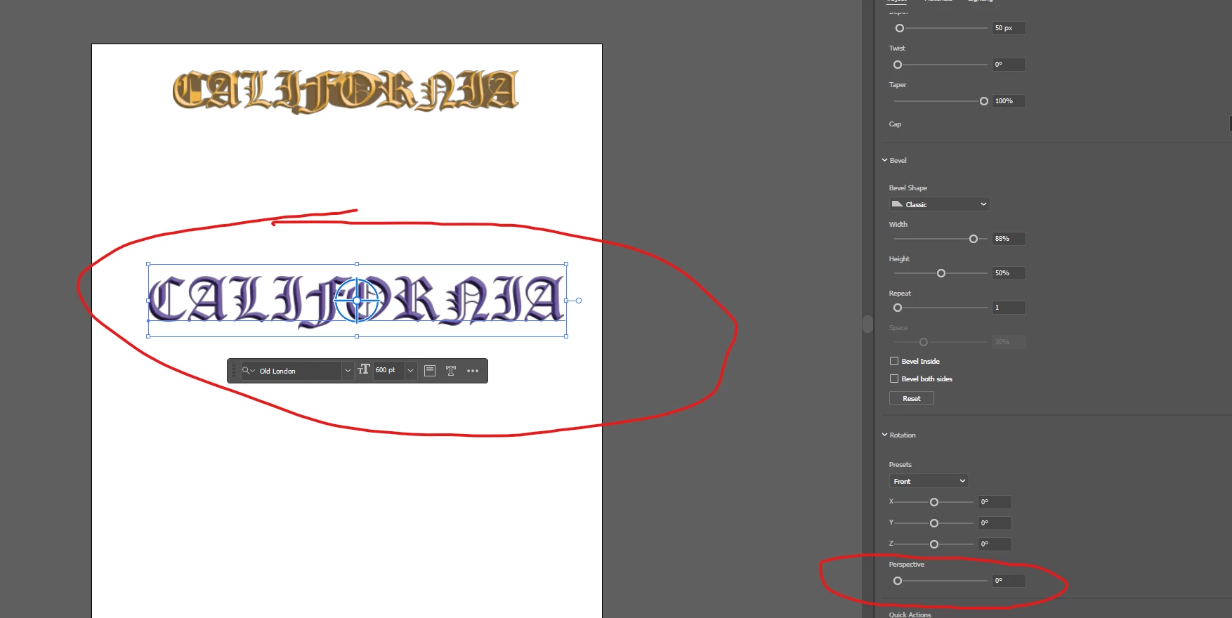The height and width of the screenshot is (618, 1232).
Task: Open the Bevel Shape Classic dropdown
Action: 939,204
